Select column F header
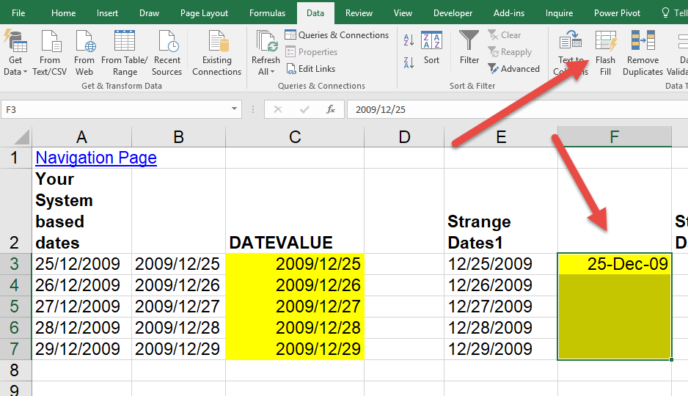Viewport: 688px width, 396px height. point(615,137)
